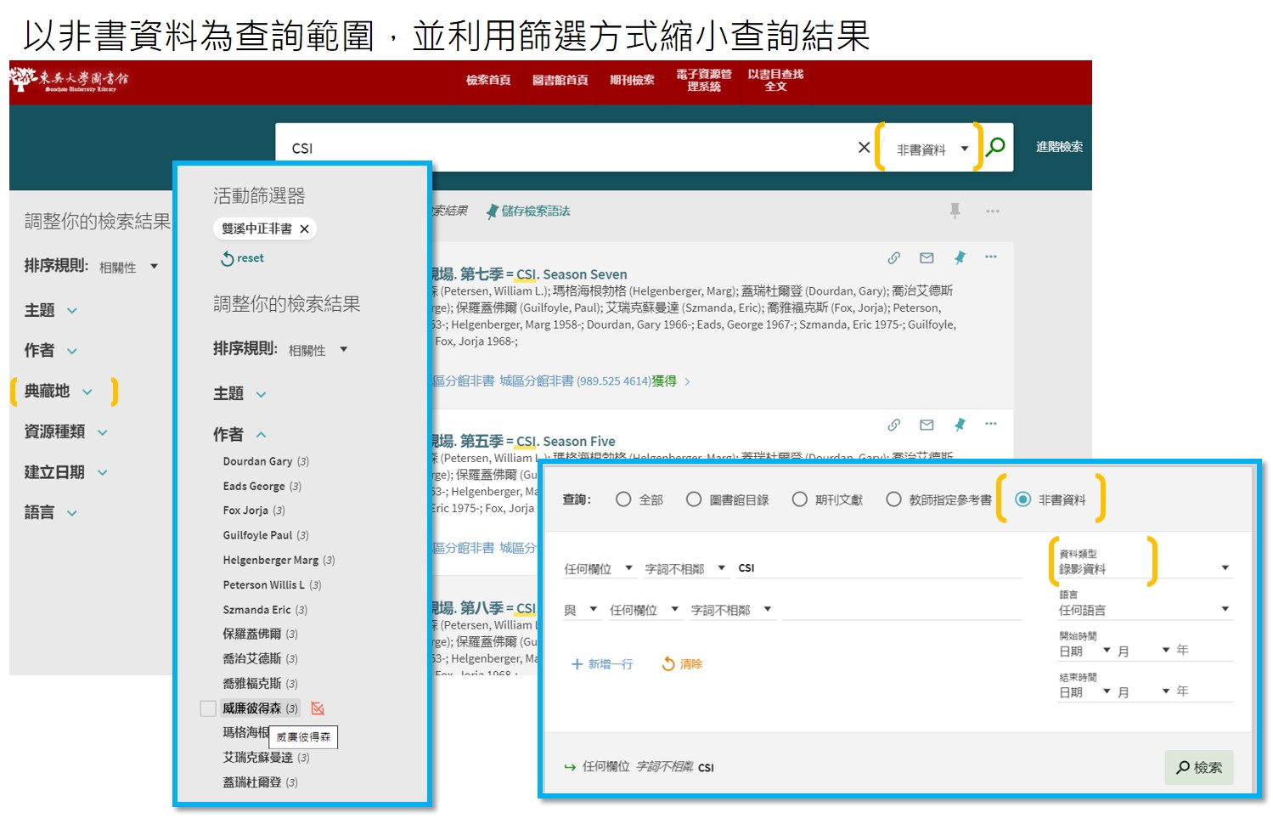Click the 進階檢索 link
1273x818 pixels.
(1058, 147)
